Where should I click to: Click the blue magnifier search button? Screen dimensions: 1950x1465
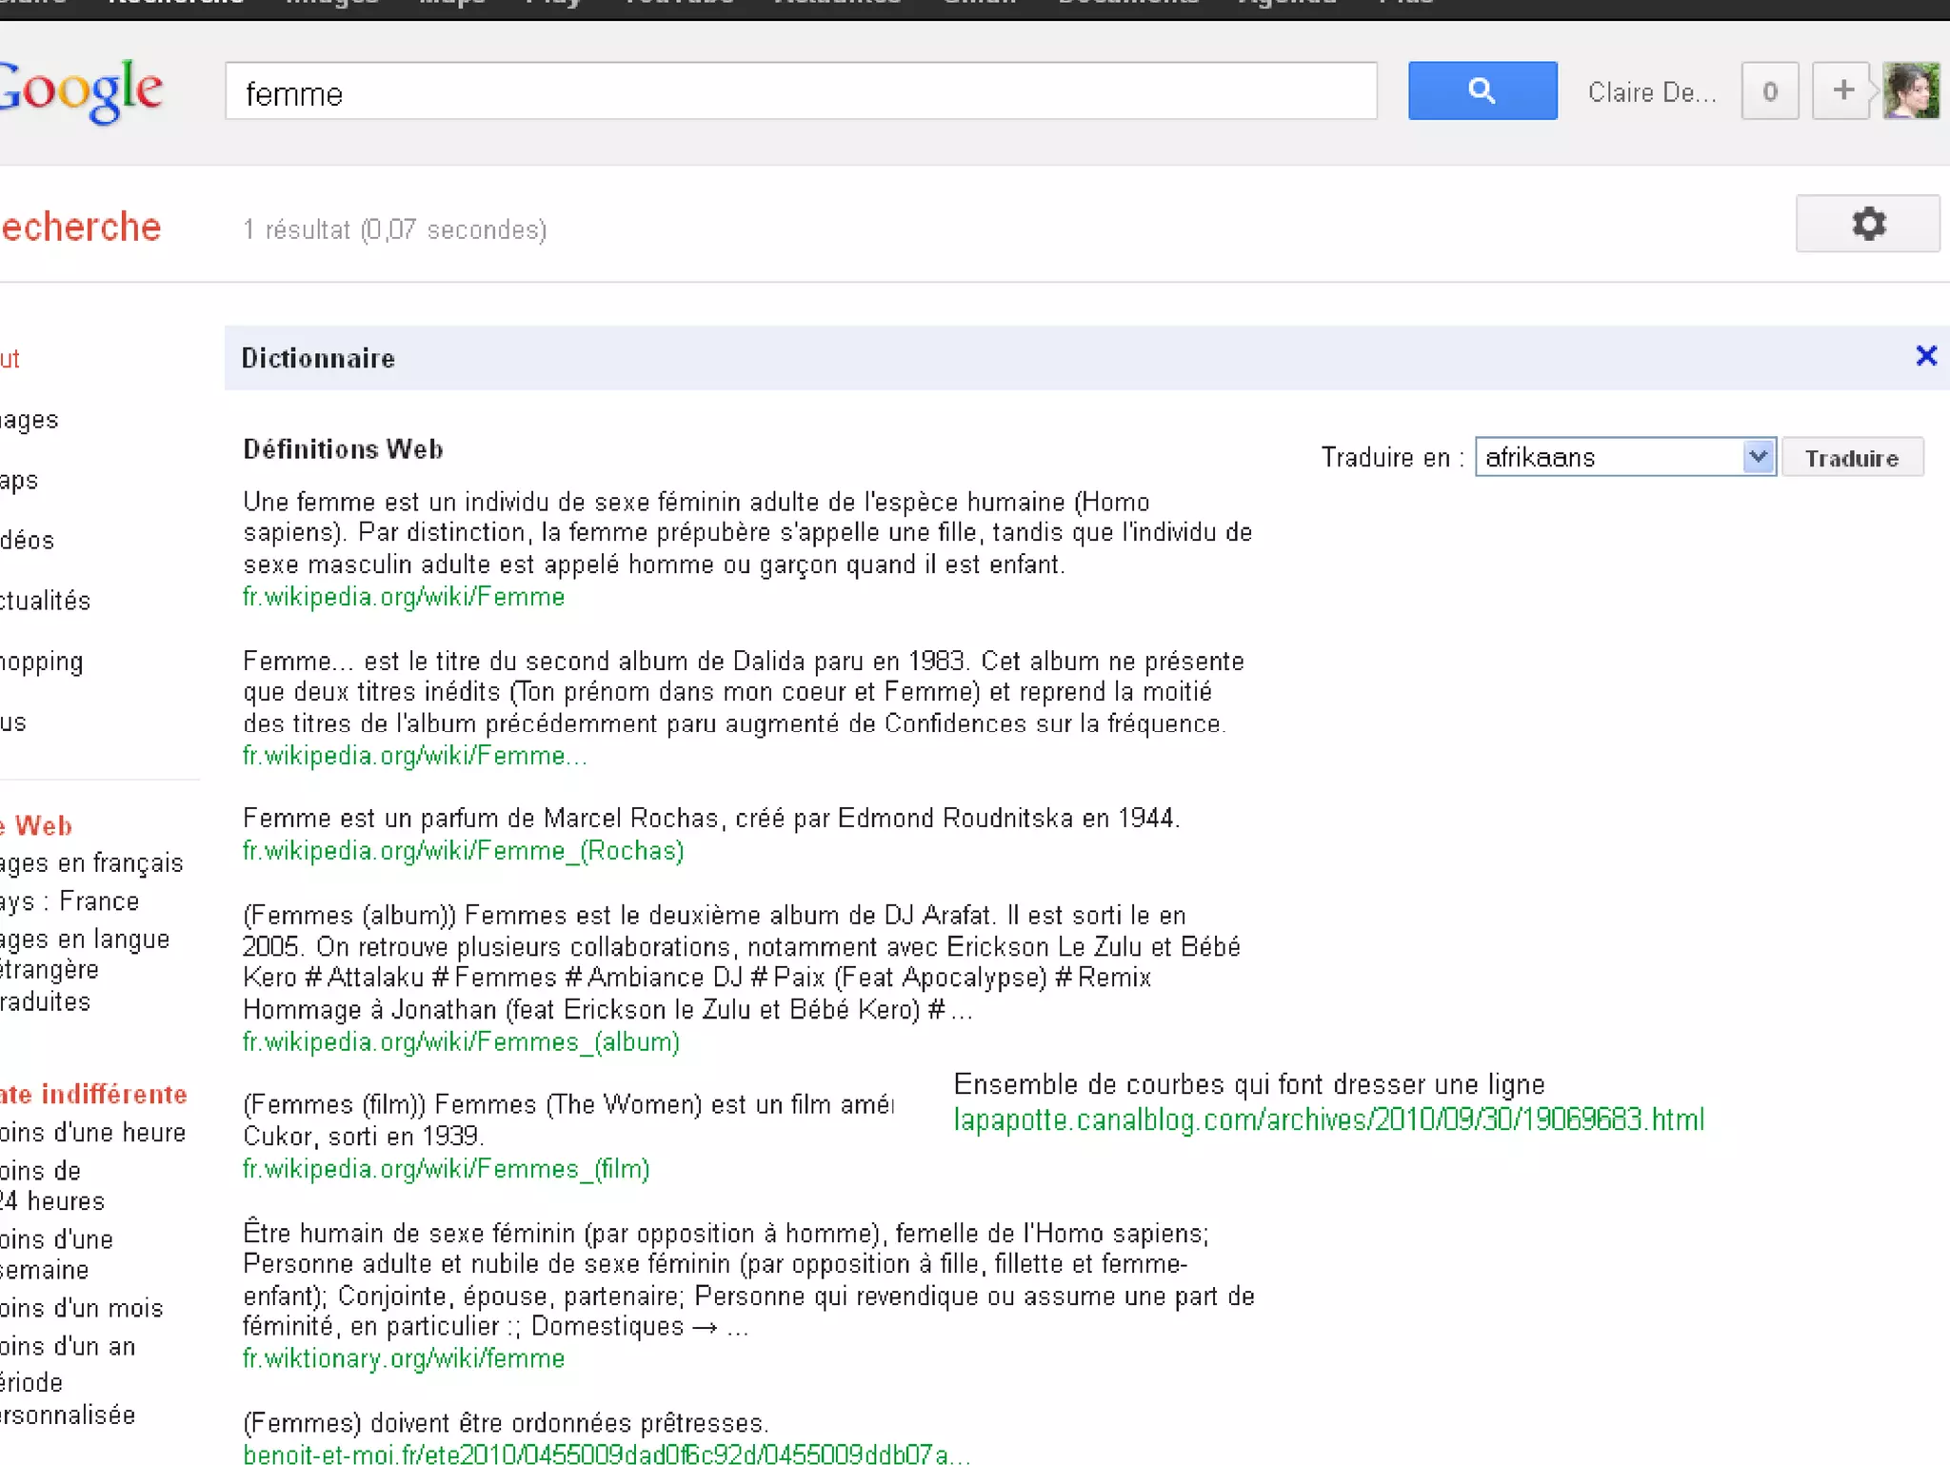click(x=1482, y=90)
